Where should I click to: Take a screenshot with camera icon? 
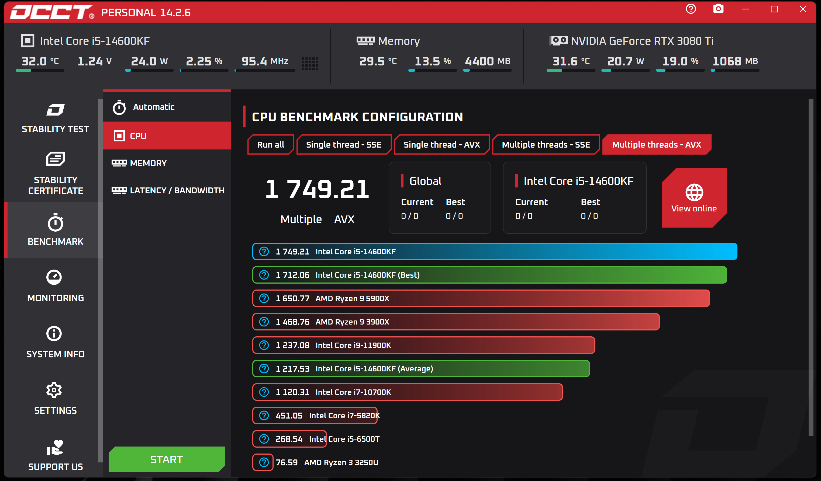718,9
